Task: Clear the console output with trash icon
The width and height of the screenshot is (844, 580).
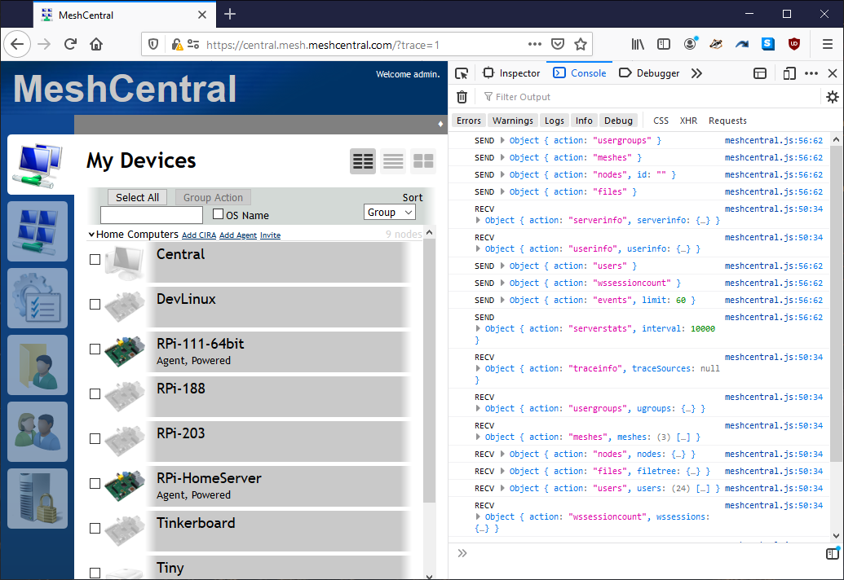Action: [462, 96]
